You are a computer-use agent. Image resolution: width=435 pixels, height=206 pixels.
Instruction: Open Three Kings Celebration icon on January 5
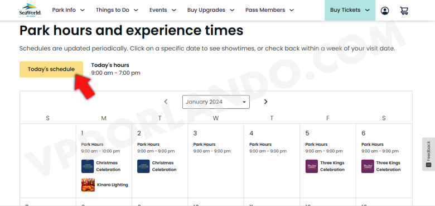pyautogui.click(x=312, y=166)
